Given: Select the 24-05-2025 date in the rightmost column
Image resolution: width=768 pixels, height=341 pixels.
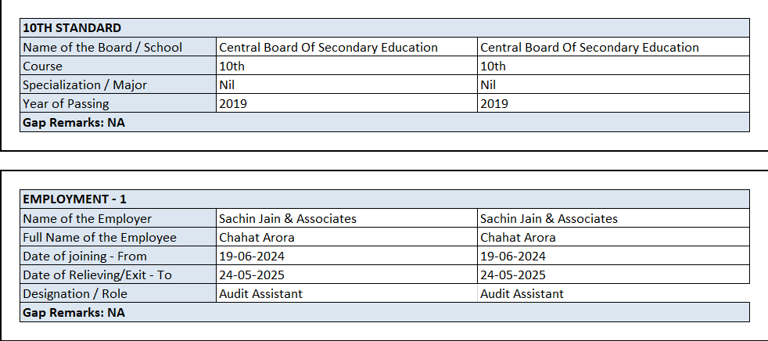Looking at the screenshot, I should pos(513,275).
